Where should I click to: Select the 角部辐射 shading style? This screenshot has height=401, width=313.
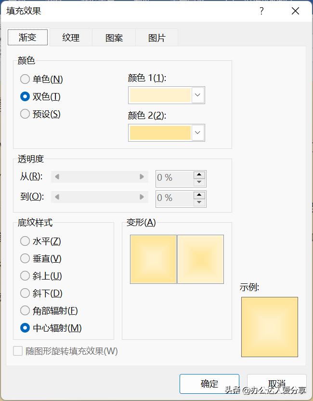tap(25, 310)
